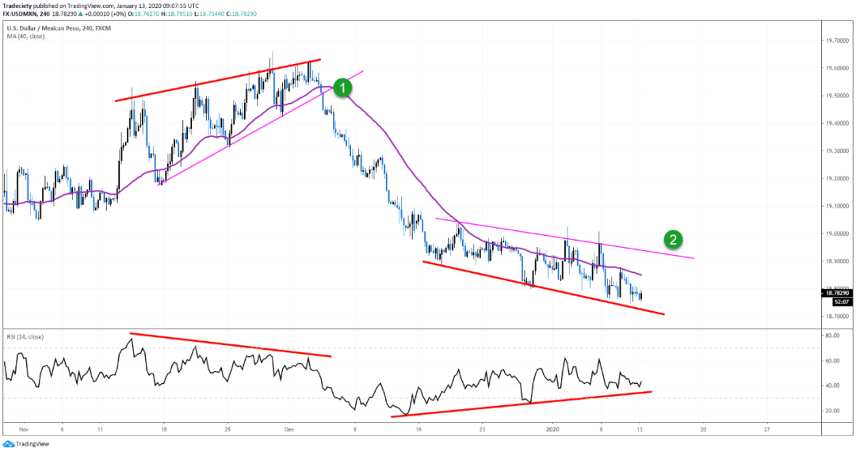Click the 80.00 RSI axis label

[832, 336]
